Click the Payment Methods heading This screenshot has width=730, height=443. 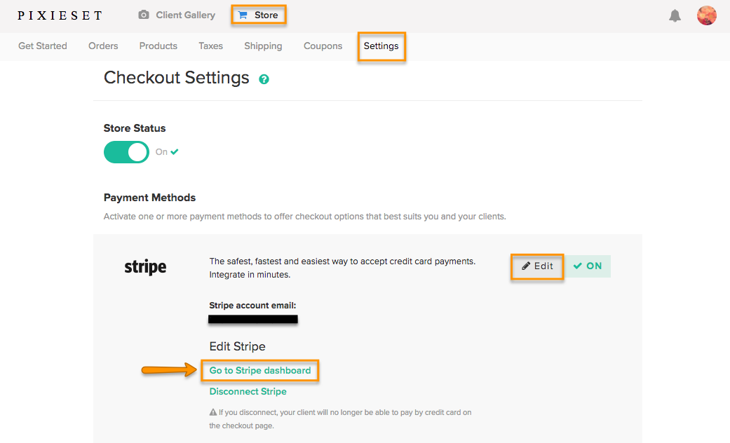149,198
